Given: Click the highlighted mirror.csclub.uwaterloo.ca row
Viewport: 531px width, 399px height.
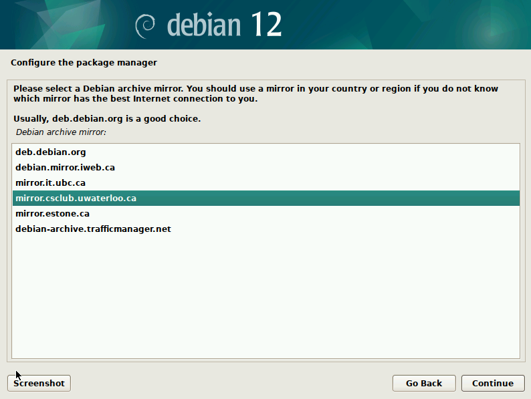Looking at the screenshot, I should point(266,198).
